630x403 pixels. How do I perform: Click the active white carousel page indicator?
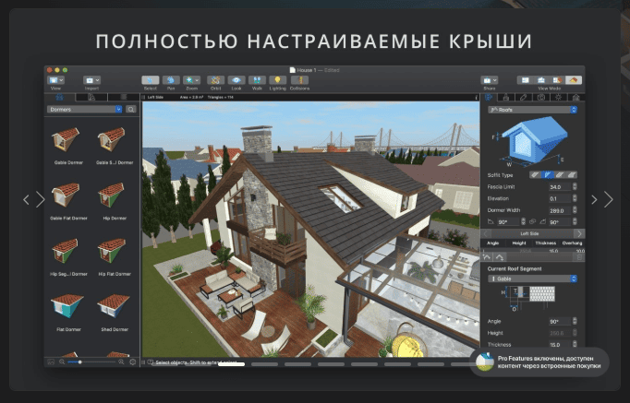click(x=232, y=364)
